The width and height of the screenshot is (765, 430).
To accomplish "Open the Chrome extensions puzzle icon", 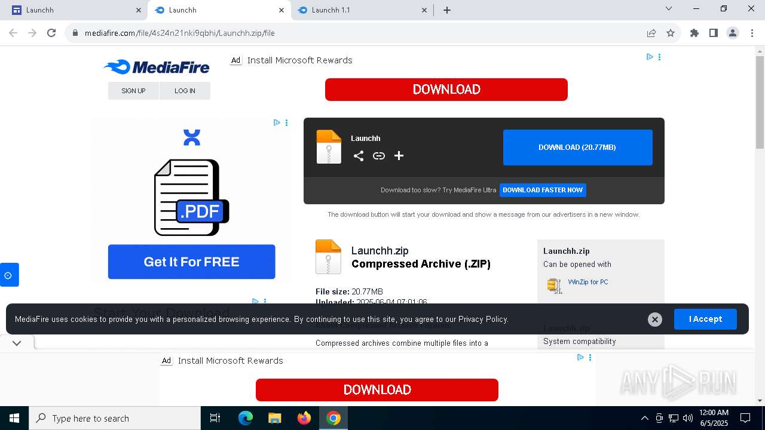I will (x=694, y=33).
